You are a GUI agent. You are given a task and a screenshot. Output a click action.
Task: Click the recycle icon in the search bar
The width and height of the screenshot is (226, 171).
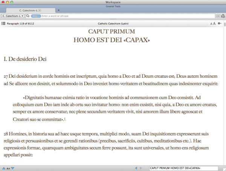click(x=223, y=16)
